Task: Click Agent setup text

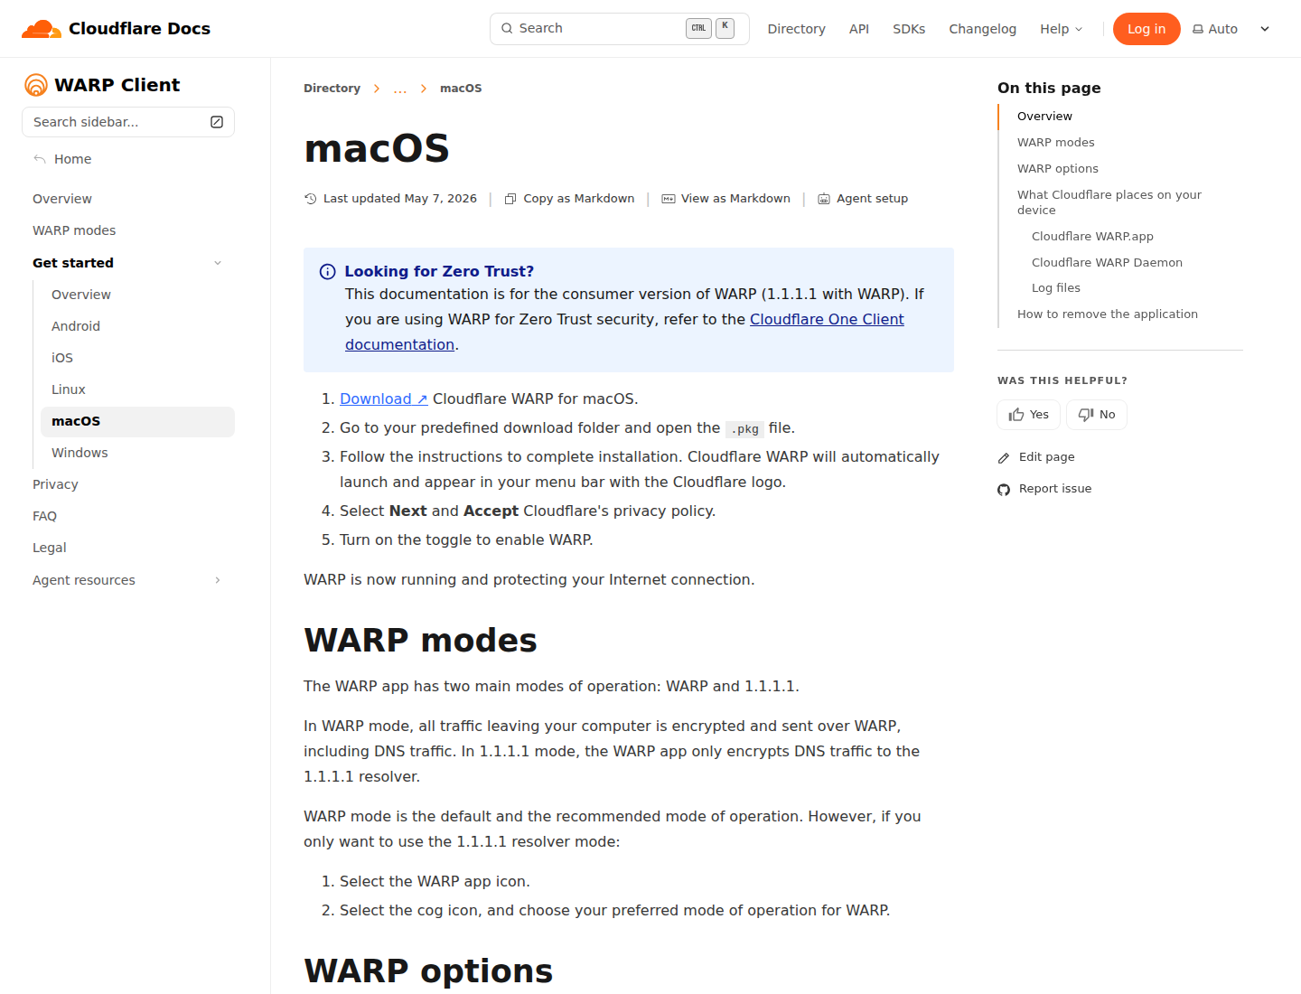Action: [872, 199]
